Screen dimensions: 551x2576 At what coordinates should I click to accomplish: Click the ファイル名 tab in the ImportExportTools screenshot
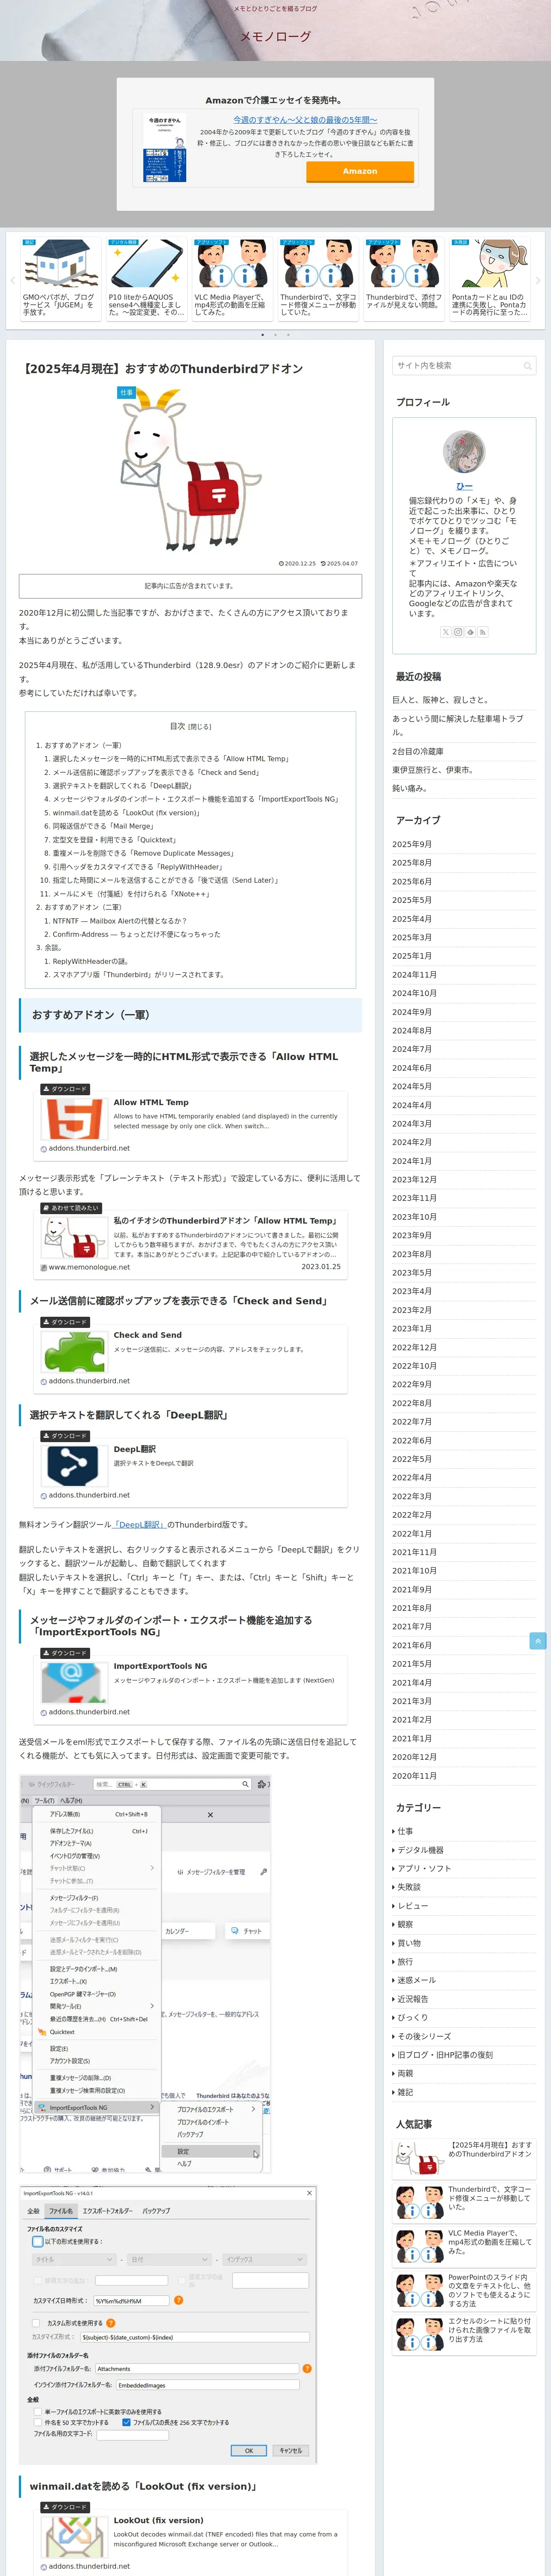click(61, 2211)
